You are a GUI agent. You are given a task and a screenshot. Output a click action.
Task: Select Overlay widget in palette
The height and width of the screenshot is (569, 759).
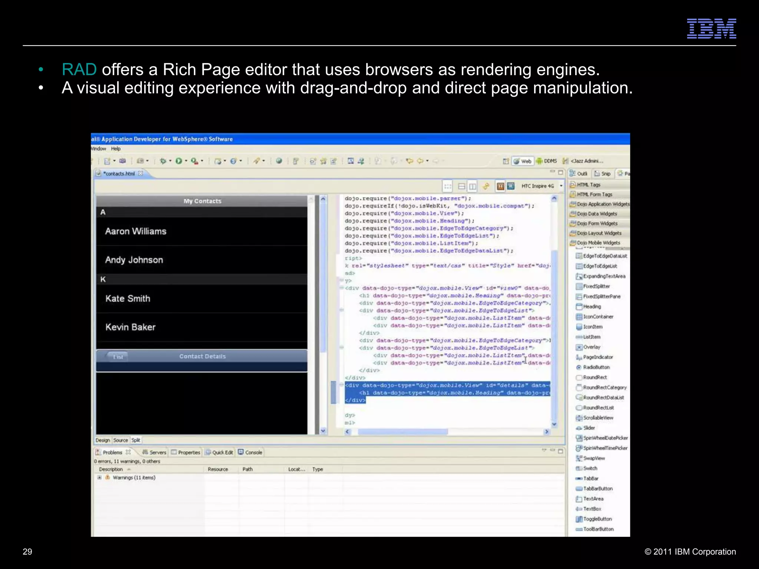(x=588, y=347)
